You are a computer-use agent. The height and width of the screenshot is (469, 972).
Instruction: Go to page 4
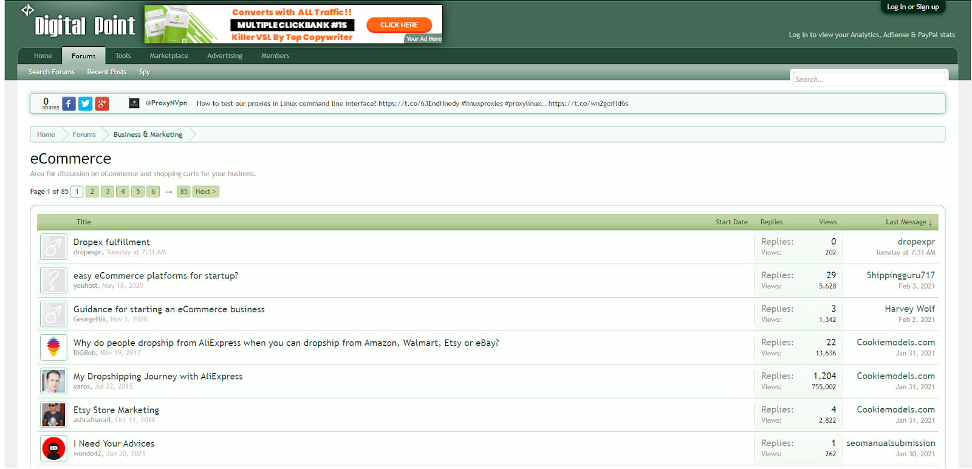(123, 191)
